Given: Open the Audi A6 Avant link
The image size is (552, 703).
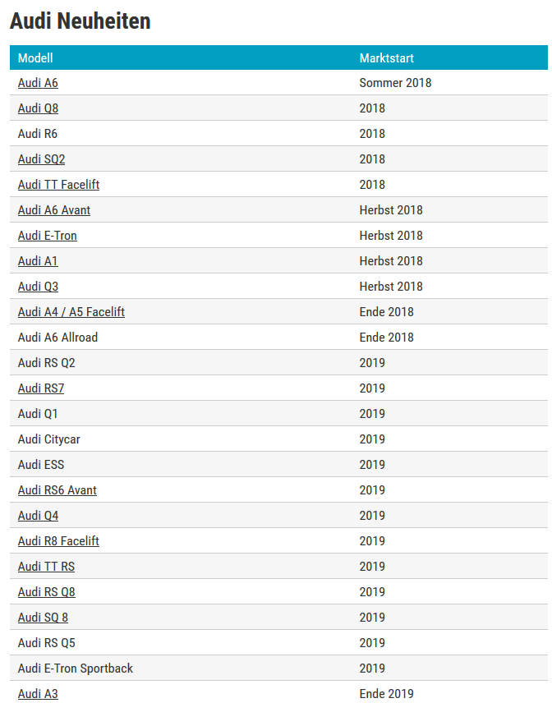Looking at the screenshot, I should coord(54,210).
